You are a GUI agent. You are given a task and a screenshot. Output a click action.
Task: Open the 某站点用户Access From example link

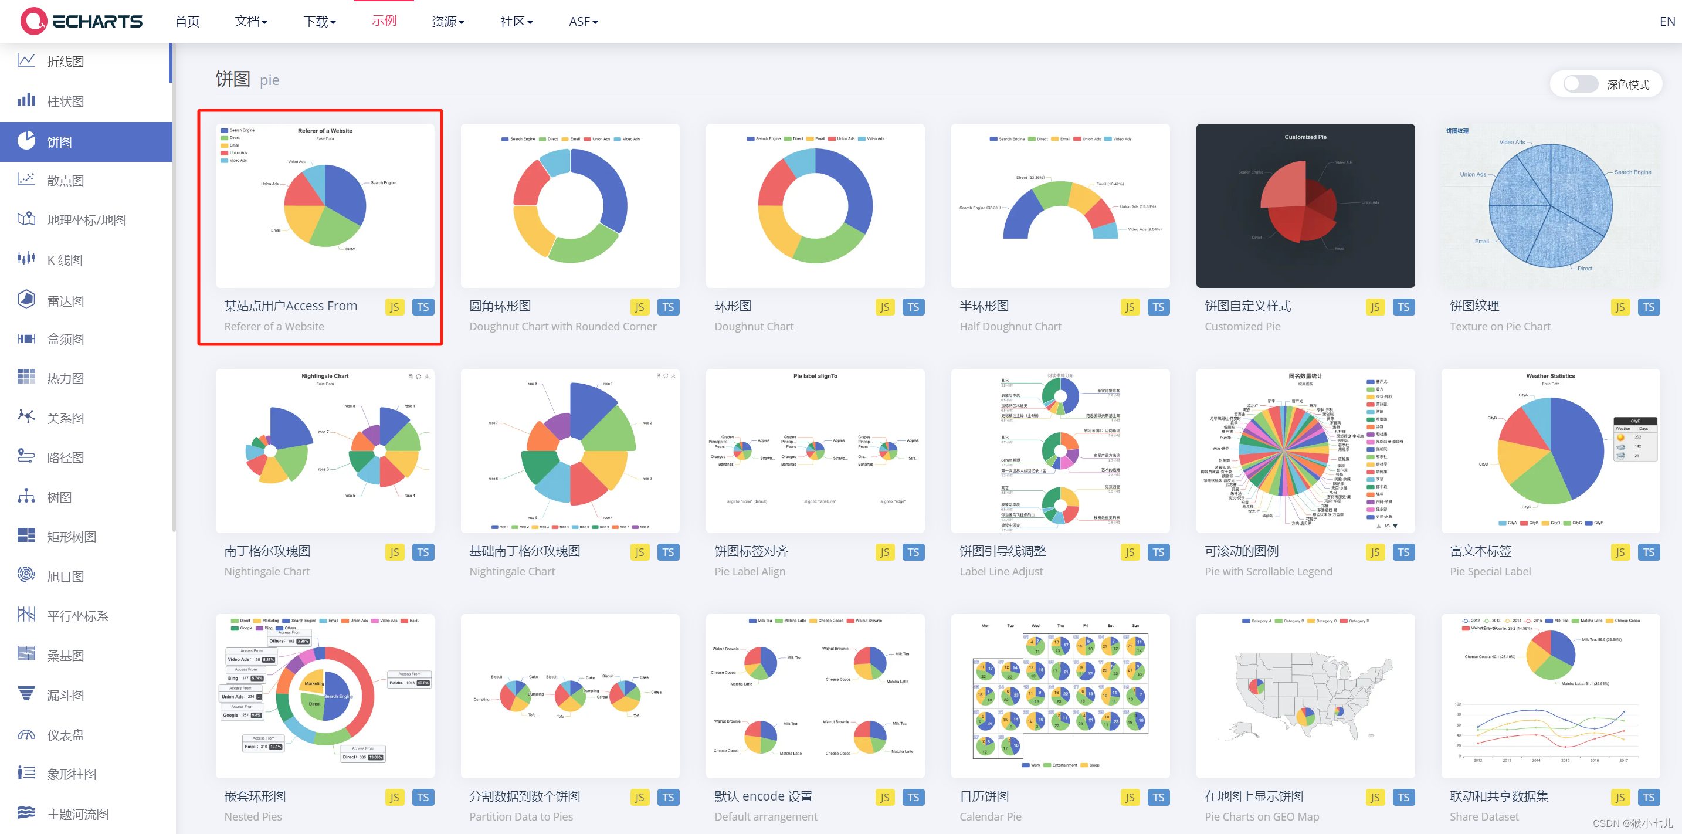click(x=290, y=306)
